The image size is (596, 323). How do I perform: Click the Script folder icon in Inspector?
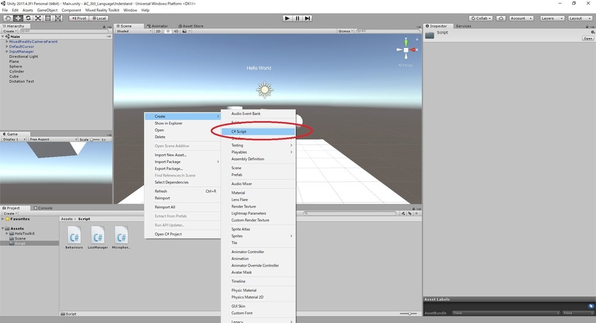pyautogui.click(x=430, y=36)
